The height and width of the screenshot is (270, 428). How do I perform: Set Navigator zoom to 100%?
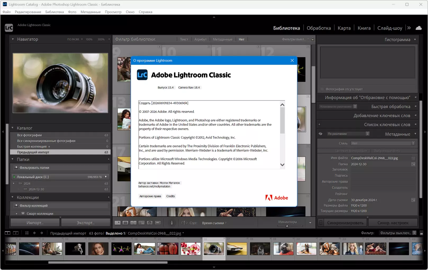tap(89, 39)
